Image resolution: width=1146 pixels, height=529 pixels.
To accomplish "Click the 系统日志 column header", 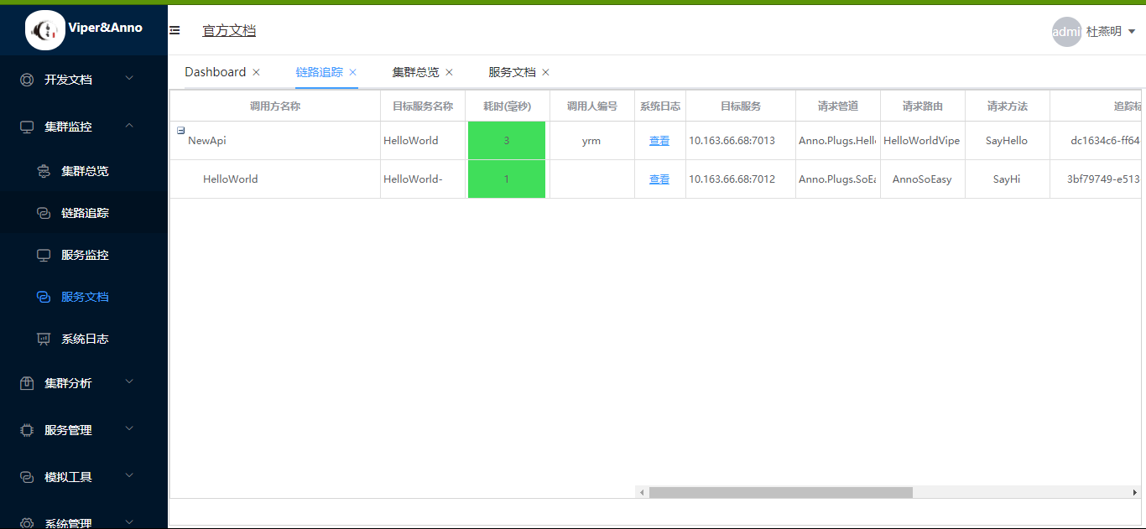I will 660,106.
